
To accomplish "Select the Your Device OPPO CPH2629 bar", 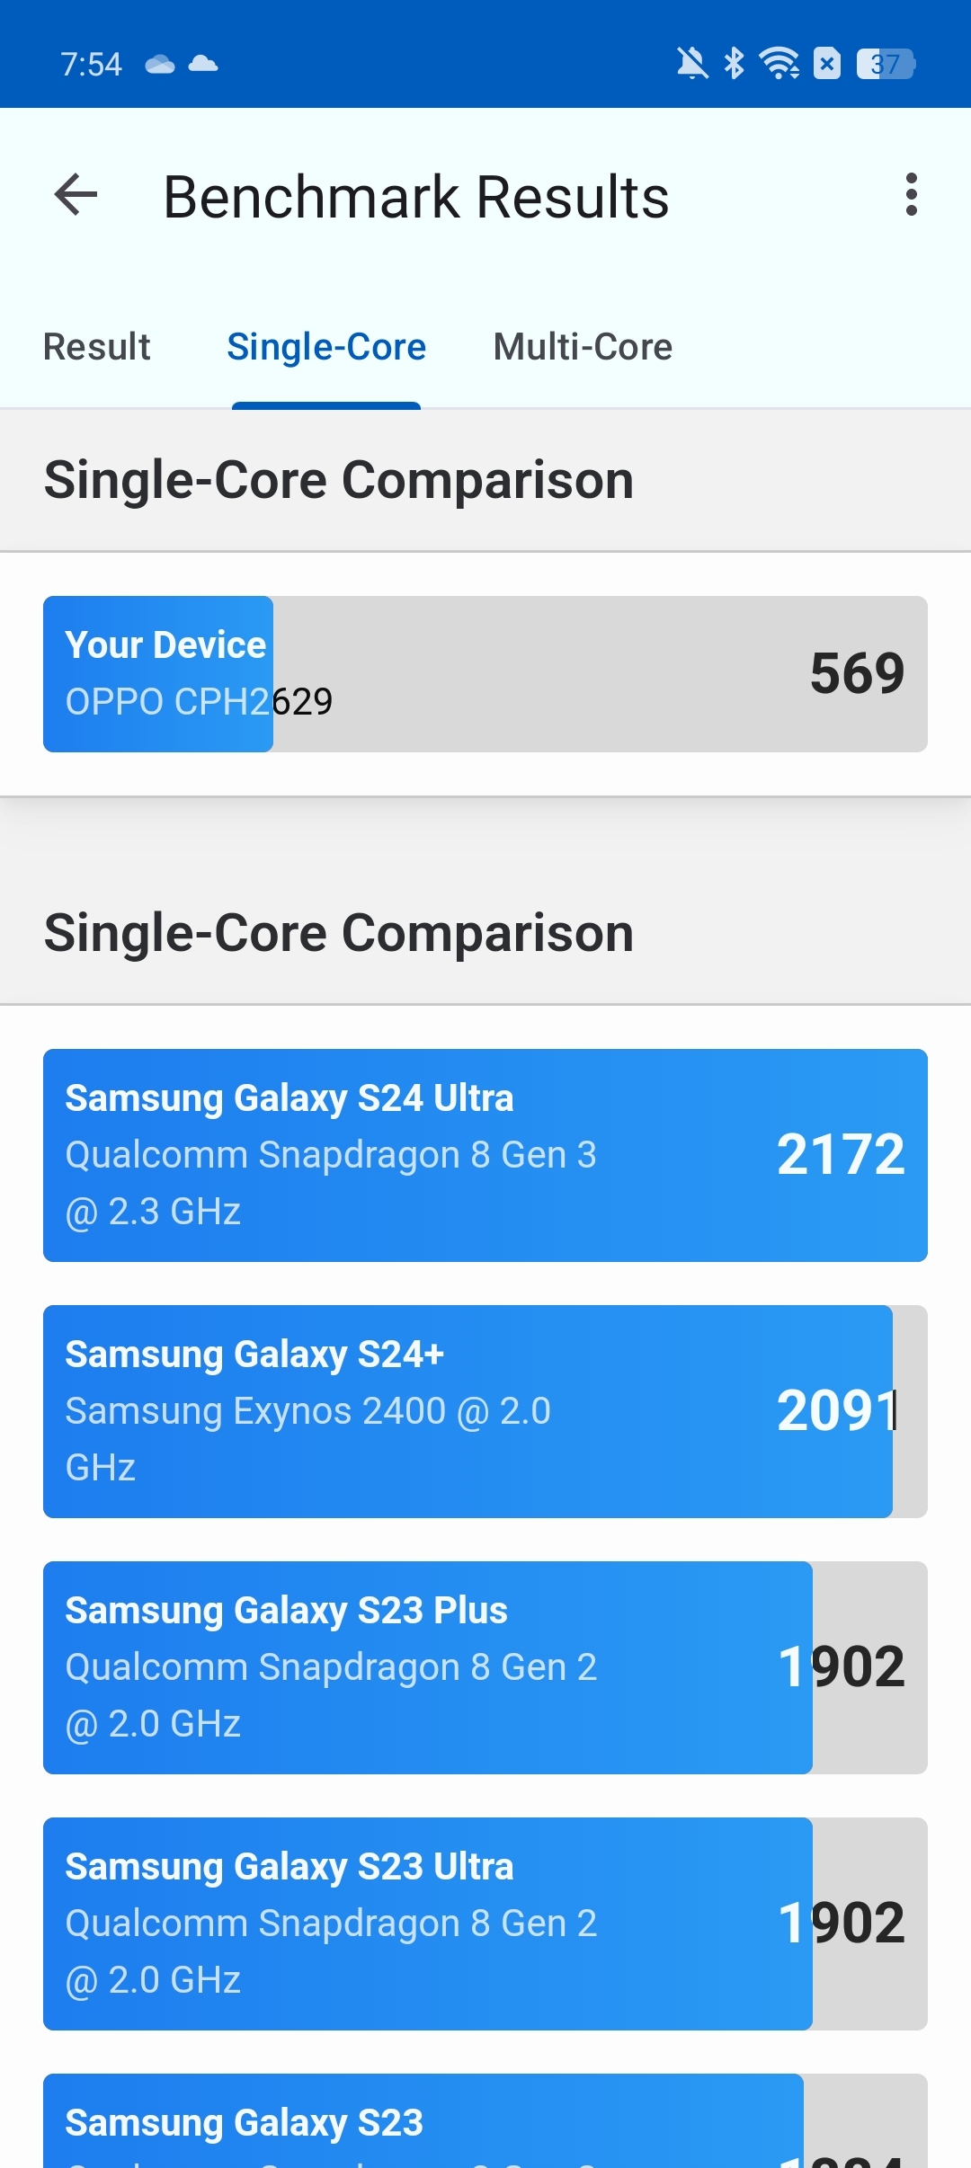I will (485, 674).
